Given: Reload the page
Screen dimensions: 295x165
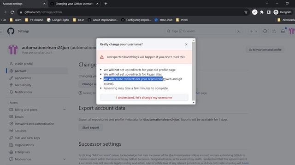Looking at the screenshot, I should click(x=12, y=12).
